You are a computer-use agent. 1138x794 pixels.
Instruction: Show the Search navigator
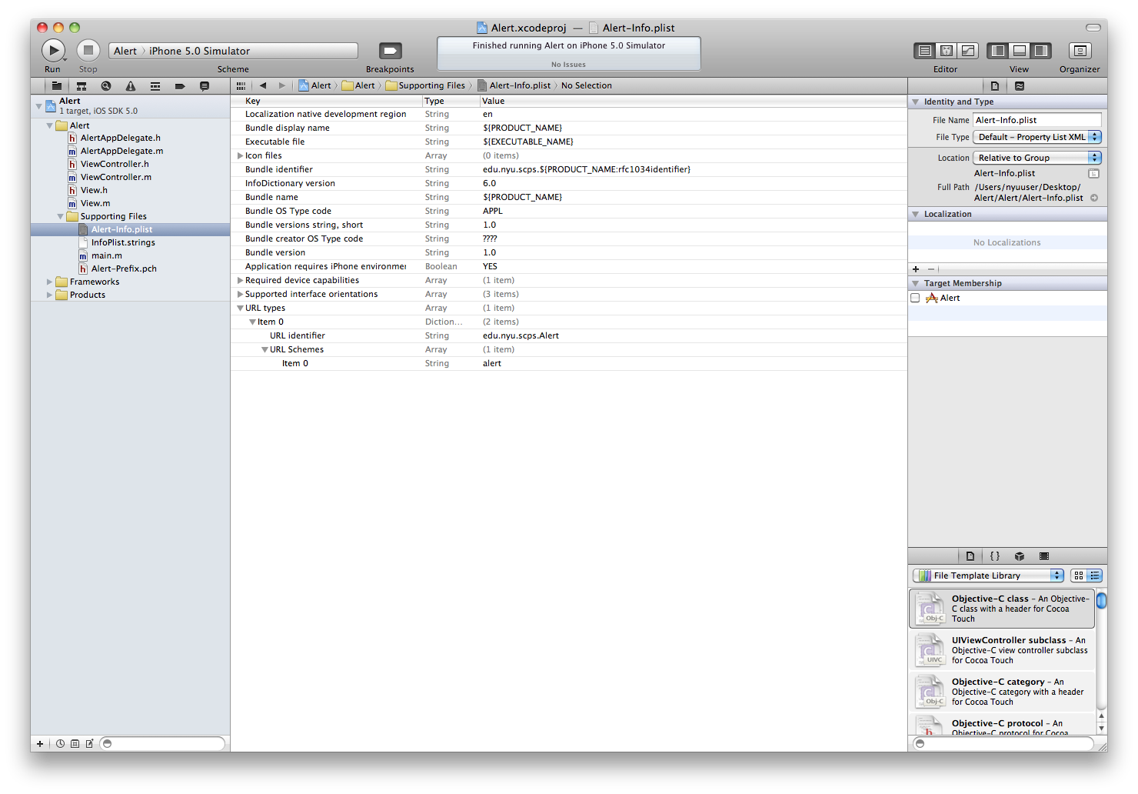point(106,86)
